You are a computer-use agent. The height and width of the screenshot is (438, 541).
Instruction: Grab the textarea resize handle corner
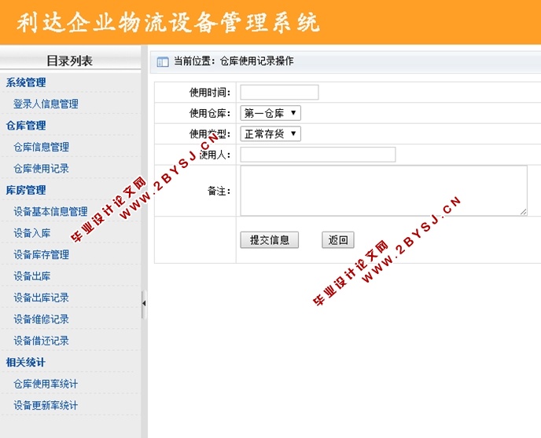(x=524, y=212)
